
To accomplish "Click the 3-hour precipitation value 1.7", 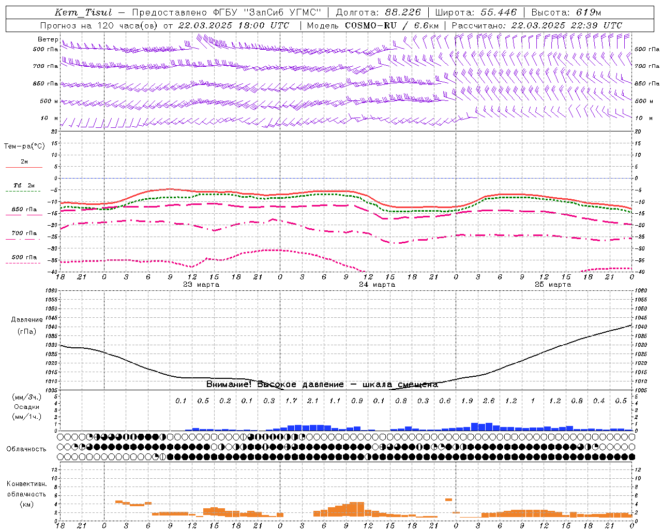I will click(291, 401).
